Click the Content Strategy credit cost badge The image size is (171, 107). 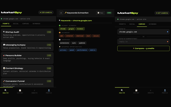[49, 68]
